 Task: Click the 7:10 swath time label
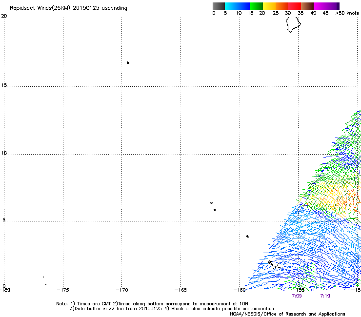pos(325,296)
